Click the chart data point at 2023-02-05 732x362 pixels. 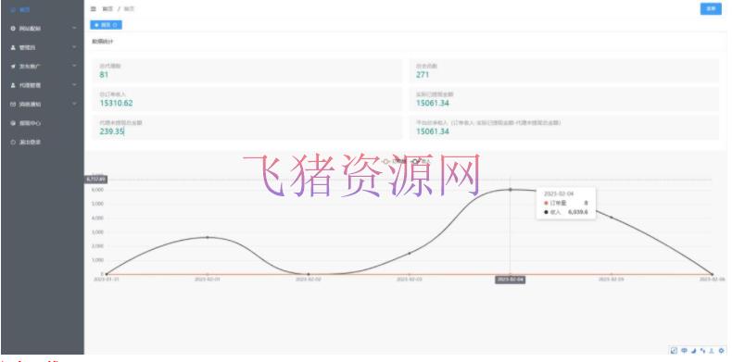pos(612,218)
